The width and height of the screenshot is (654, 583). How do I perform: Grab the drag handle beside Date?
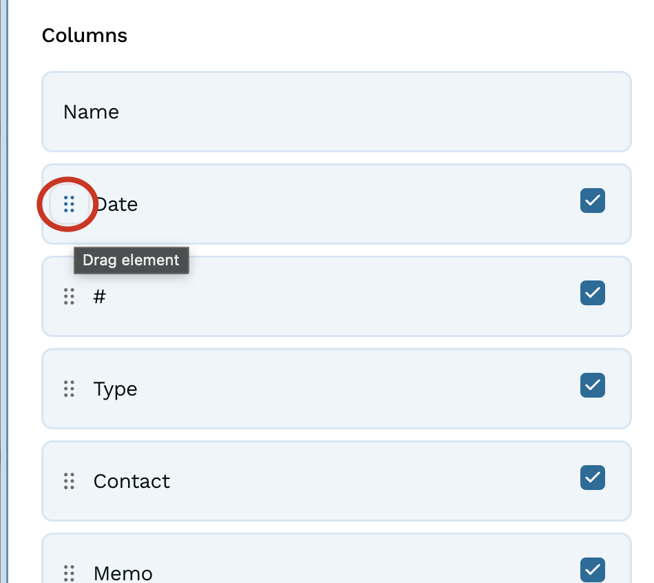pos(69,204)
